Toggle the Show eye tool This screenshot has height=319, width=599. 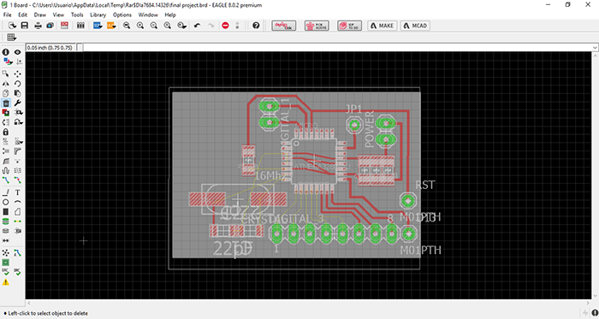18,52
